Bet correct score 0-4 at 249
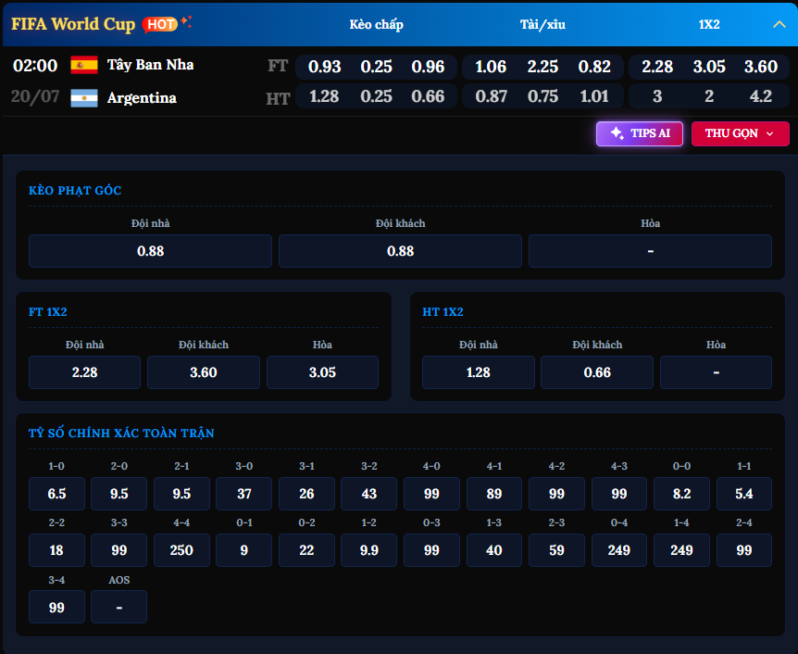 click(618, 550)
